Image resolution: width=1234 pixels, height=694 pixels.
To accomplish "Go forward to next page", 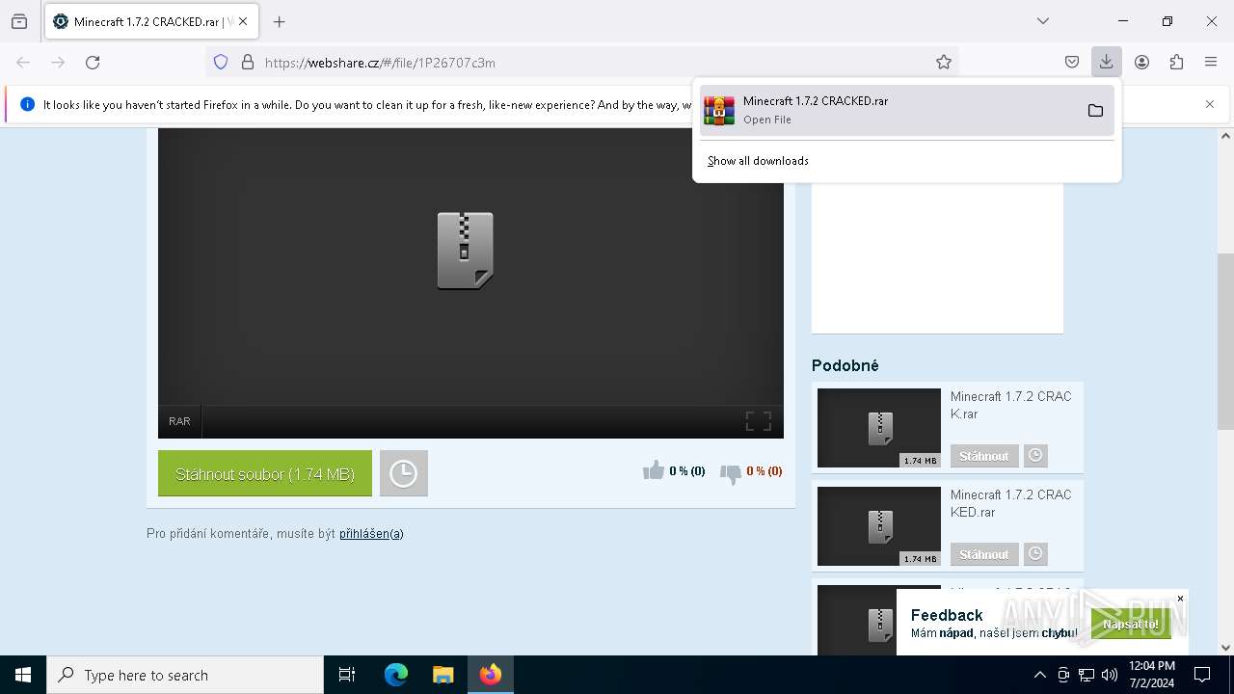I will point(58,62).
